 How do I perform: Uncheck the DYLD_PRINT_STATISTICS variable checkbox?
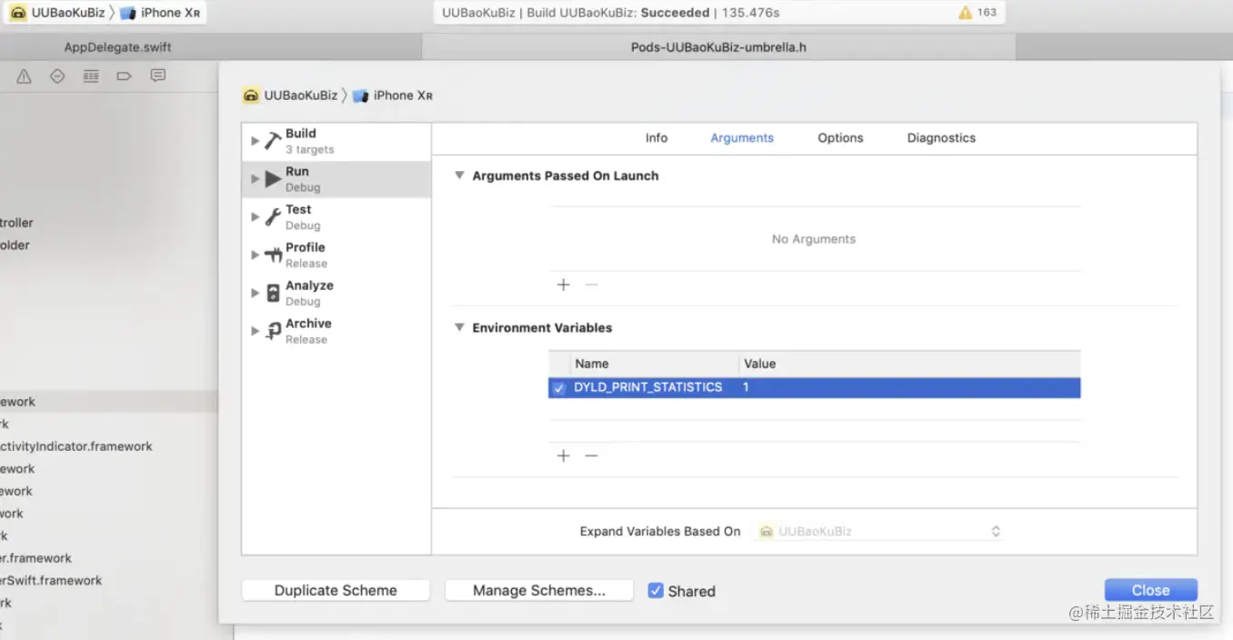click(559, 388)
